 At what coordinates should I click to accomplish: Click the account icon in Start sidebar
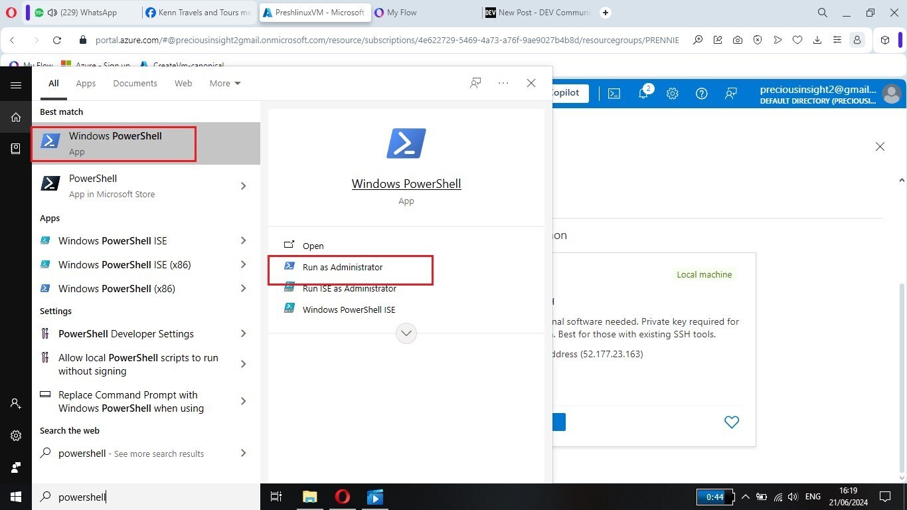16,403
